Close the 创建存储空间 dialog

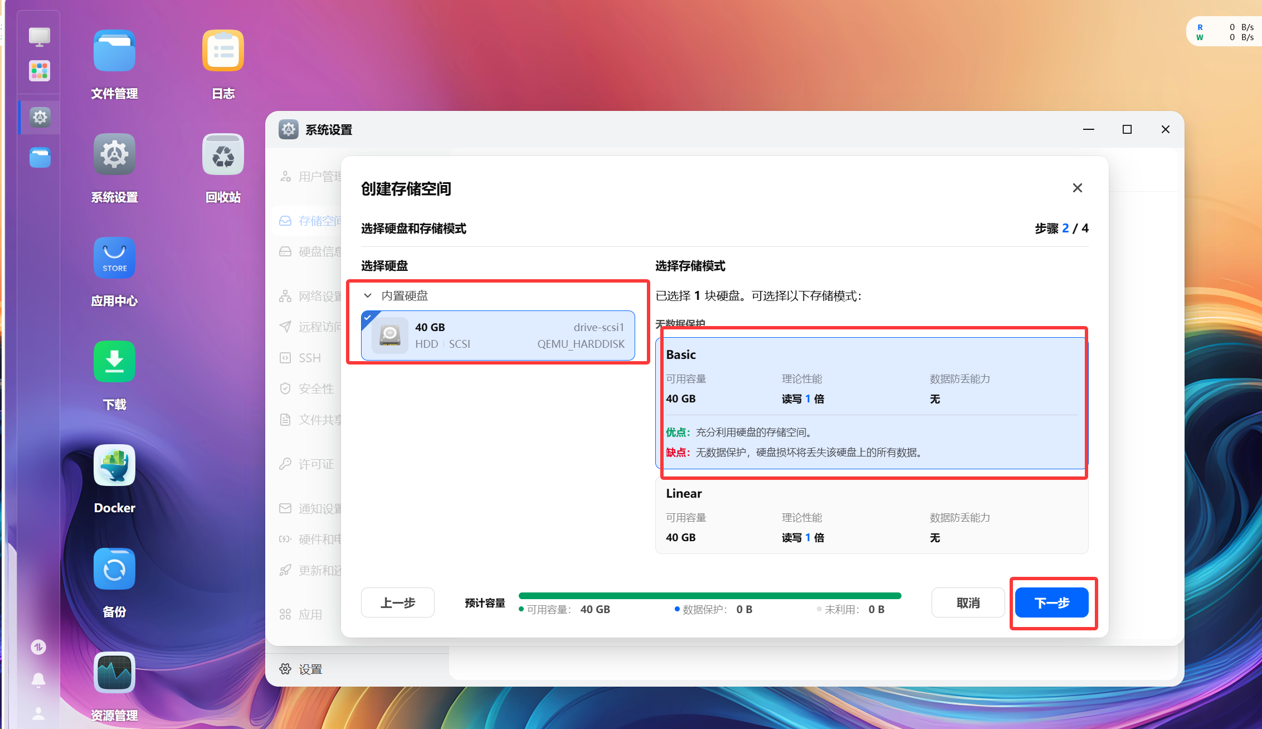pyautogui.click(x=1077, y=188)
